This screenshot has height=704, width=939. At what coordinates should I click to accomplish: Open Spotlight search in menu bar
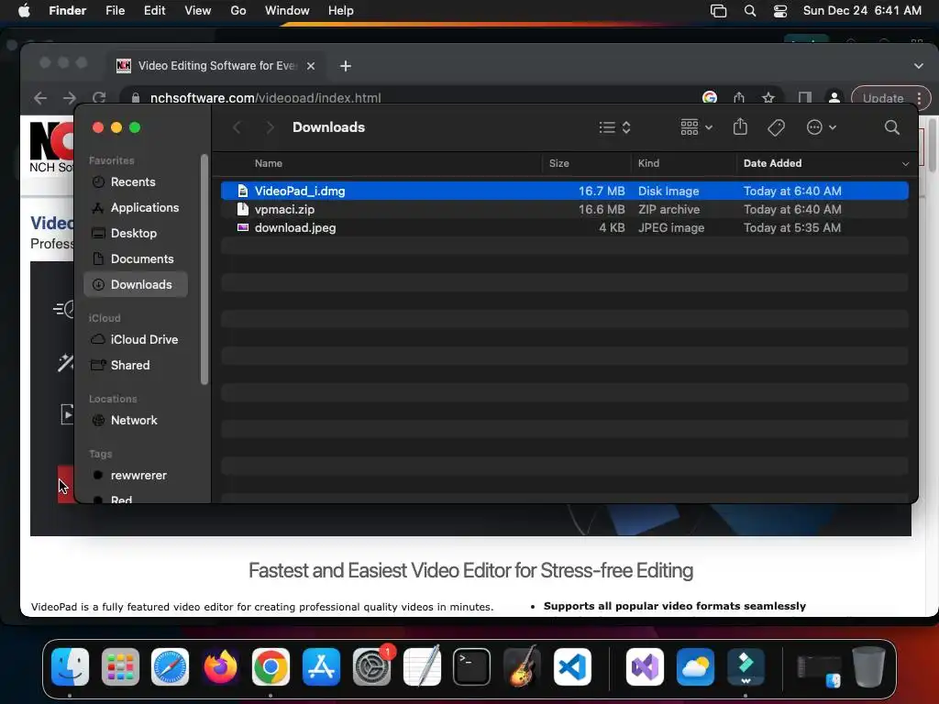[x=750, y=11]
